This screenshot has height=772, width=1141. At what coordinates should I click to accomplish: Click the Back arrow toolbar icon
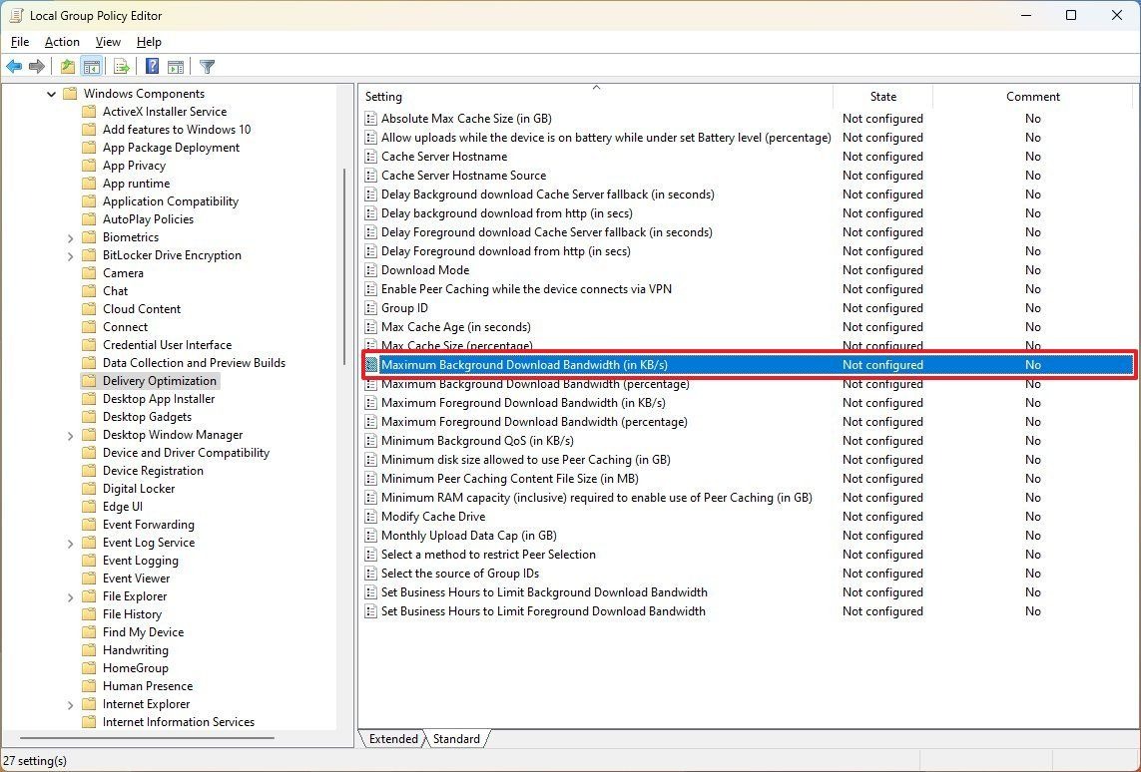[14, 67]
